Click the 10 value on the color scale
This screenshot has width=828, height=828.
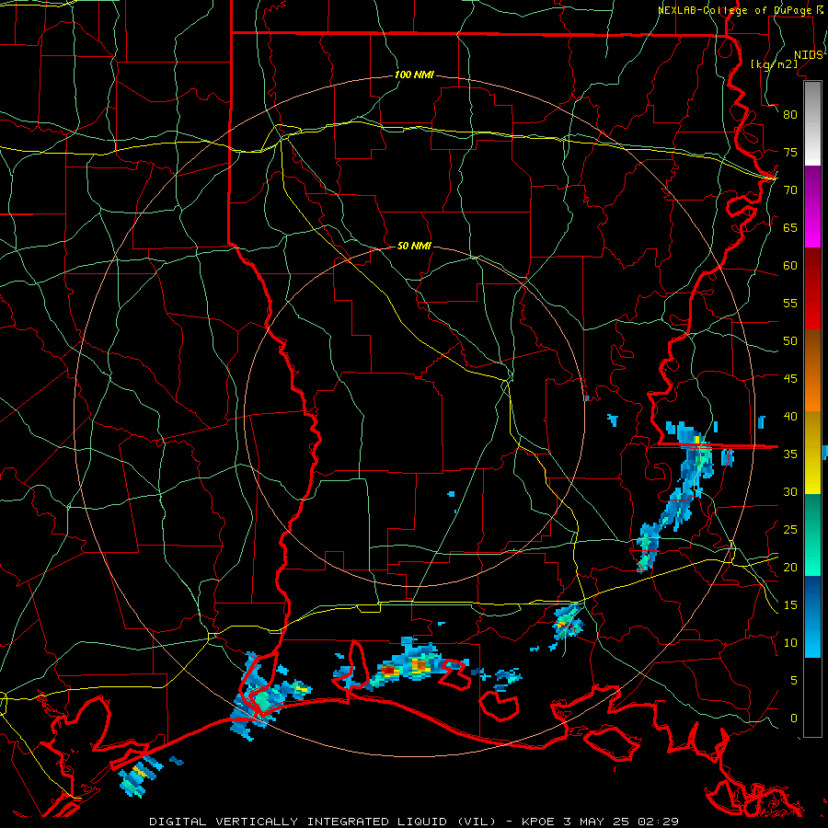click(790, 643)
